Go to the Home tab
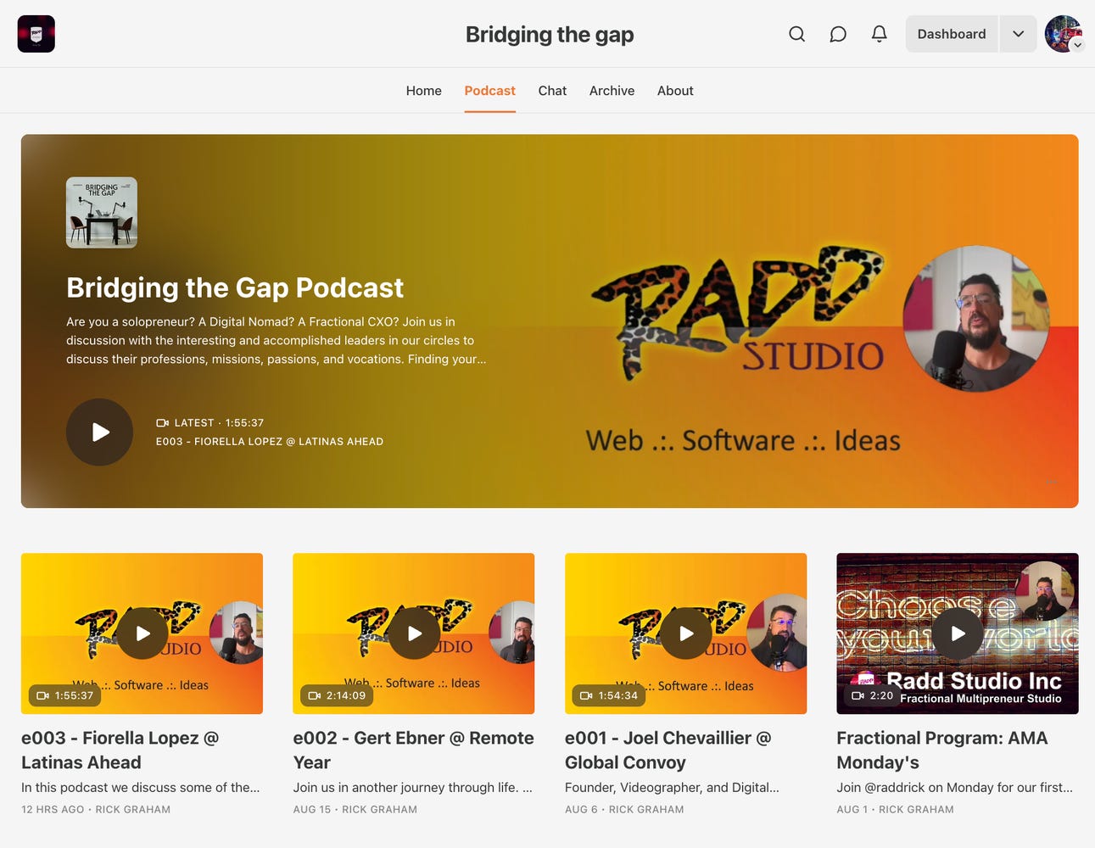The image size is (1095, 848). (x=424, y=91)
